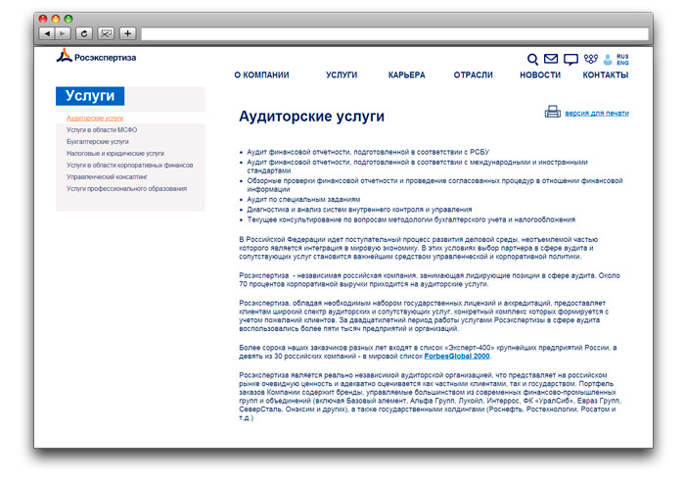This screenshot has height=481, width=685.
Task: Open a new tab with plus button
Action: click(x=127, y=33)
